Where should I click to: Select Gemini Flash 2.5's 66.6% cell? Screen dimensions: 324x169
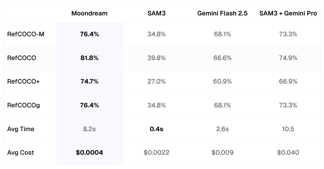tap(222, 58)
